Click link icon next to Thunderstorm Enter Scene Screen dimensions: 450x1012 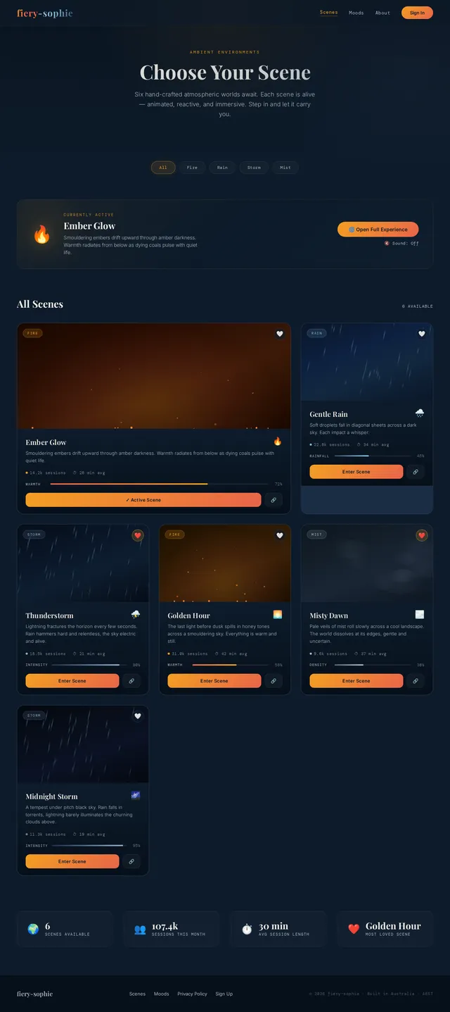(131, 681)
